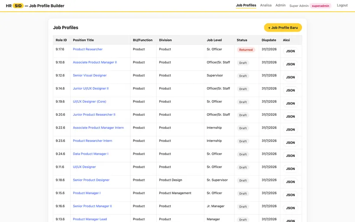This screenshot has height=222, width=355.
Task: Click the Super Admin user name
Action: point(299,6)
